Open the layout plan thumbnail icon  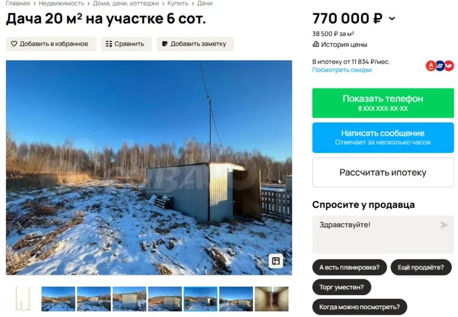pos(23,298)
